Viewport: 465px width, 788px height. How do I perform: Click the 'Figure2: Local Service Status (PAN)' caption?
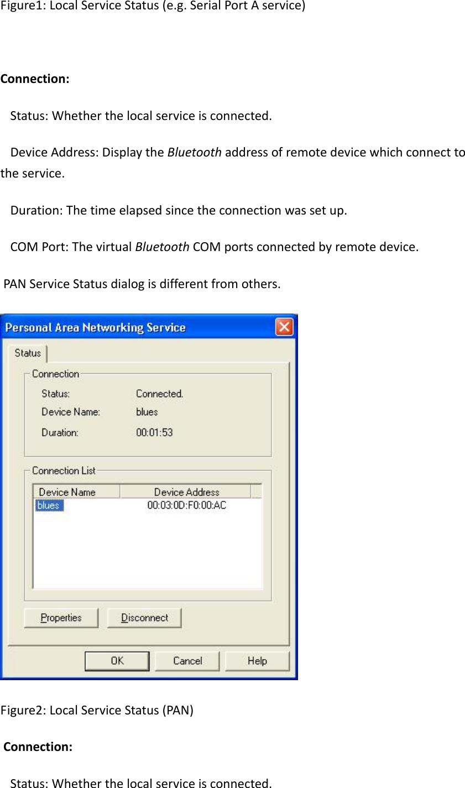[x=97, y=710]
